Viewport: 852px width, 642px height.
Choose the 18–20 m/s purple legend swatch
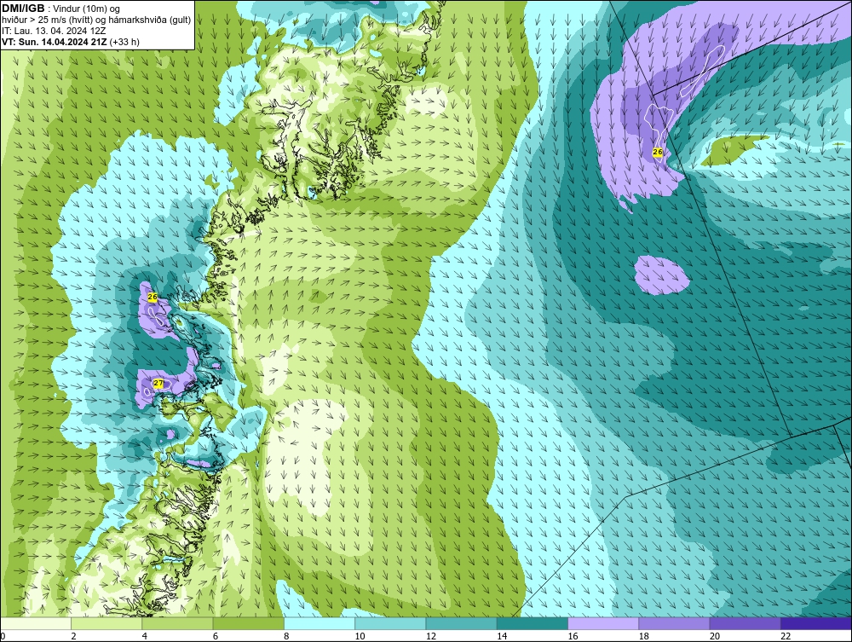[x=674, y=623]
